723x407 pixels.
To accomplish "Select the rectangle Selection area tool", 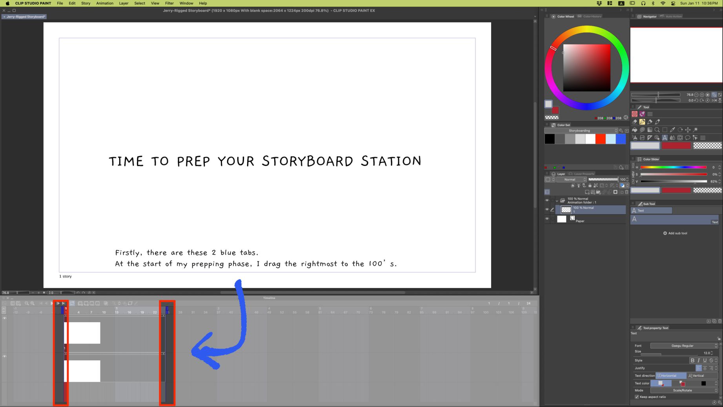I will 665,130.
